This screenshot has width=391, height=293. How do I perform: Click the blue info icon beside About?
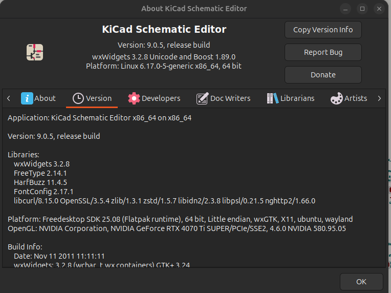27,98
